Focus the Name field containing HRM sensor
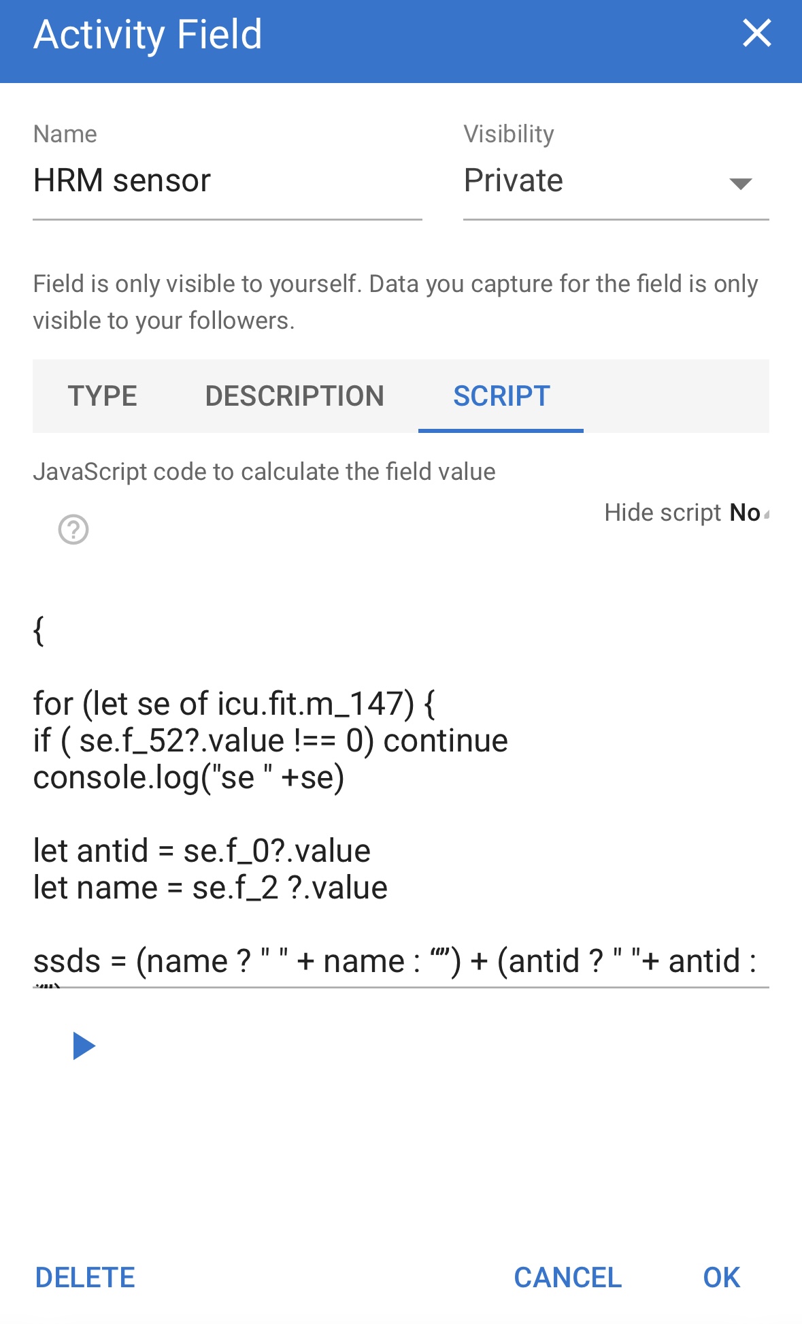The width and height of the screenshot is (802, 1324). pos(227,181)
